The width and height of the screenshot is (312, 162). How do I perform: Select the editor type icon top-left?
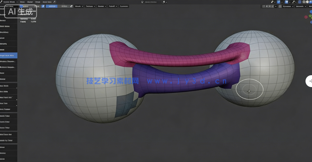pos(2,2)
